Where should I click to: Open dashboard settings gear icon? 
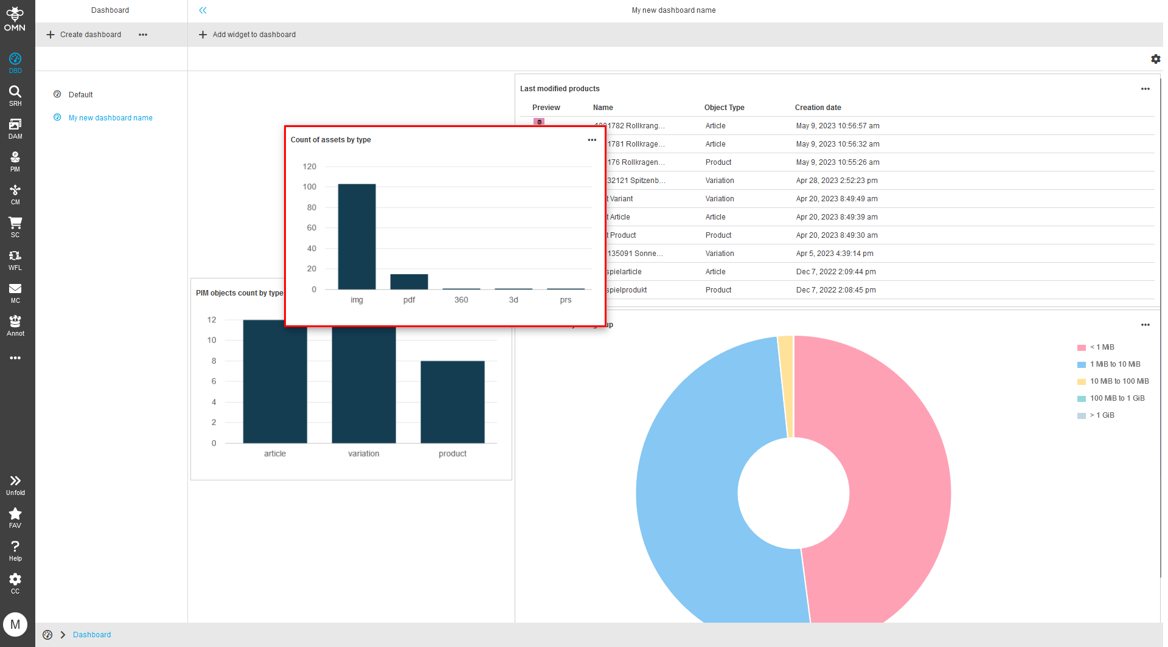[x=1155, y=59]
